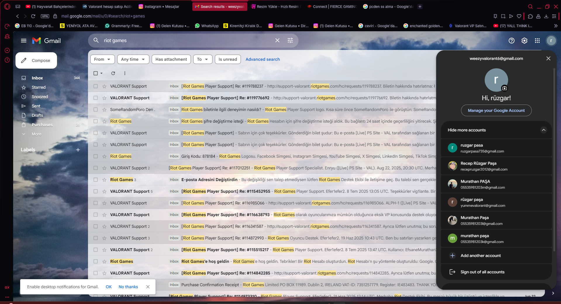Open Advanced search link
Image resolution: width=561 pixels, height=304 pixels.
point(263,59)
